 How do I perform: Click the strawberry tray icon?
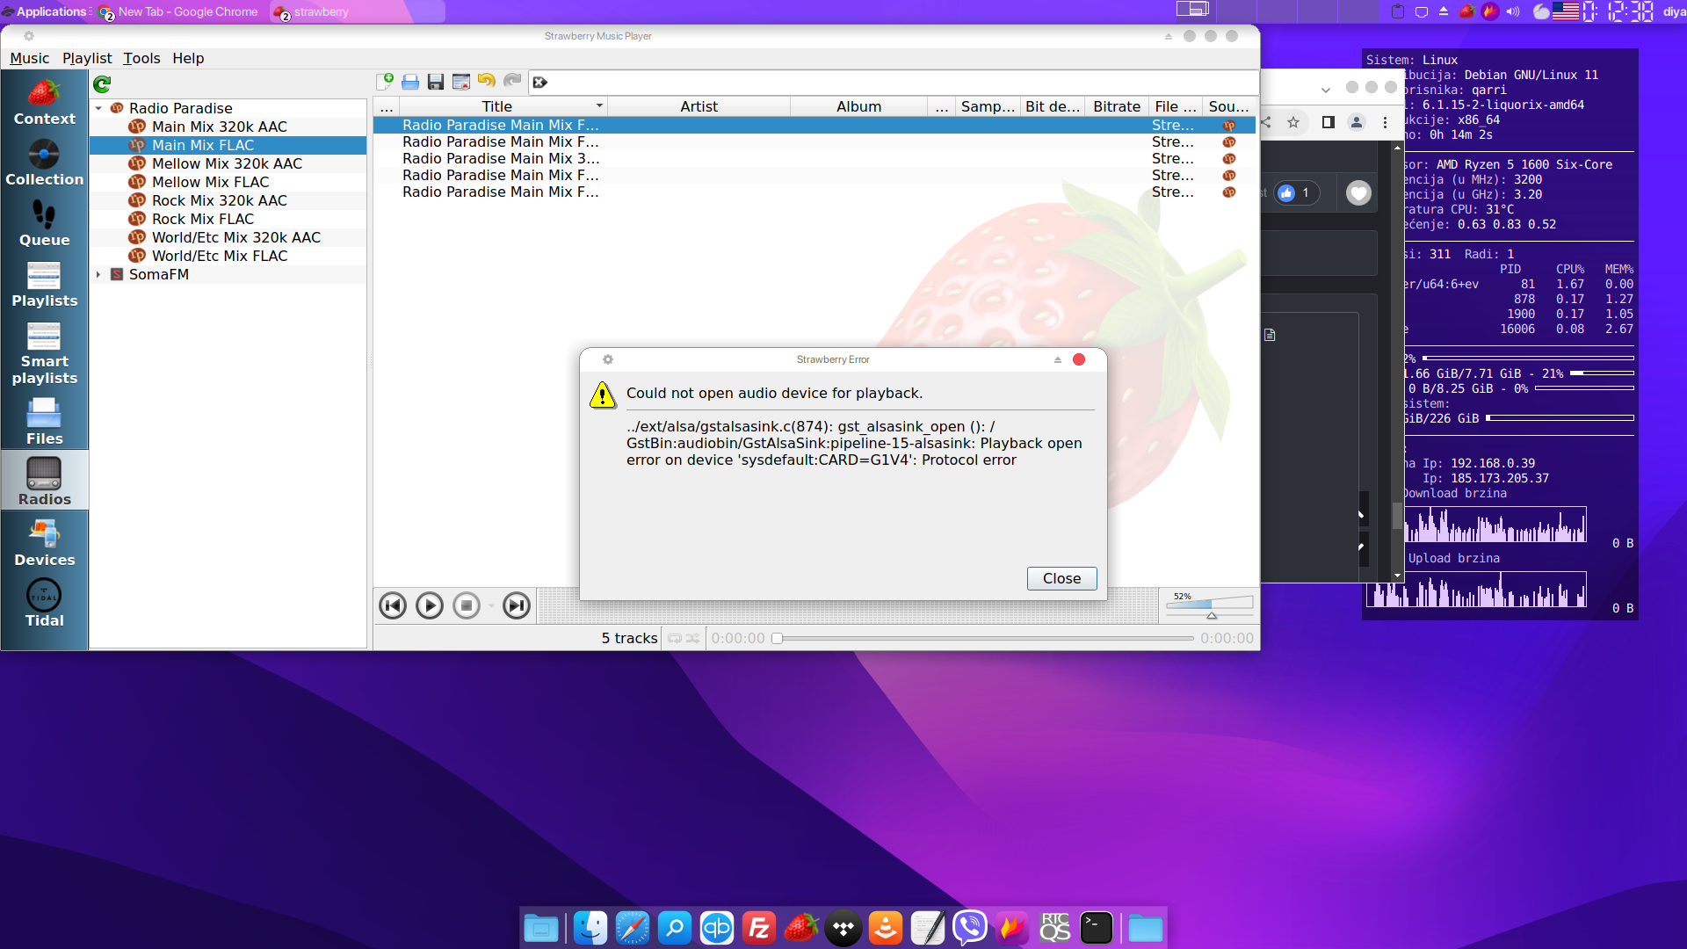click(x=1466, y=11)
